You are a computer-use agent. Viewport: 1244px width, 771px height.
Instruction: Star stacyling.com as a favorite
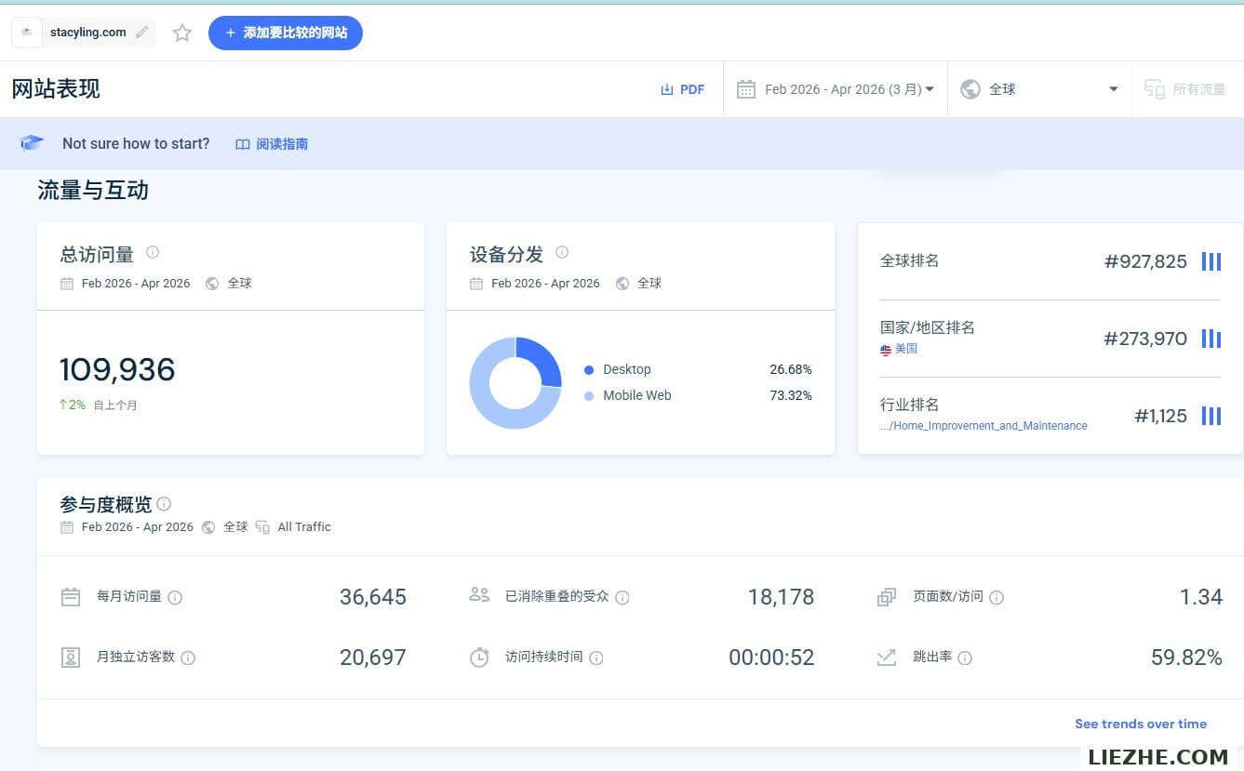[x=182, y=33]
